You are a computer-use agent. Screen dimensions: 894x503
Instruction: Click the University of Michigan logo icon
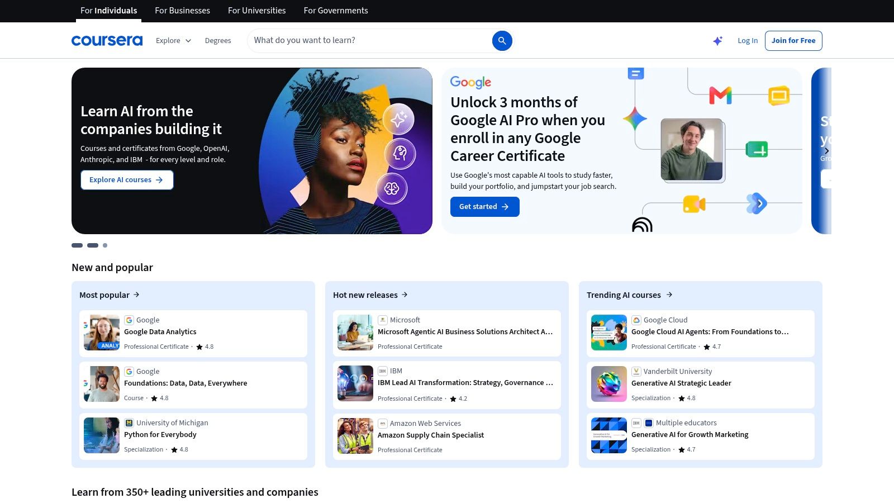(129, 423)
